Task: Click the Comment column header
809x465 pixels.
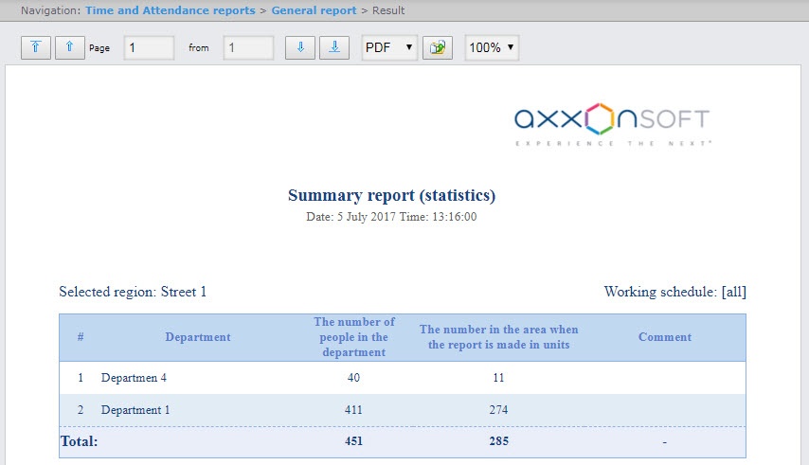Action: pyautogui.click(x=664, y=337)
